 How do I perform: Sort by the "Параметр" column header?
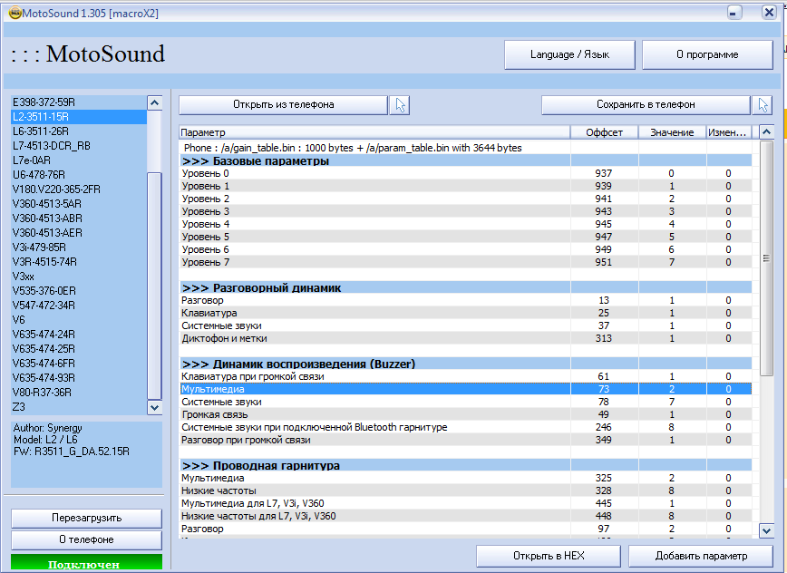point(374,132)
